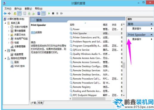The width and height of the screenshot is (154, 110).
Task: Open the 文件(F) menu
Action: 8,9
